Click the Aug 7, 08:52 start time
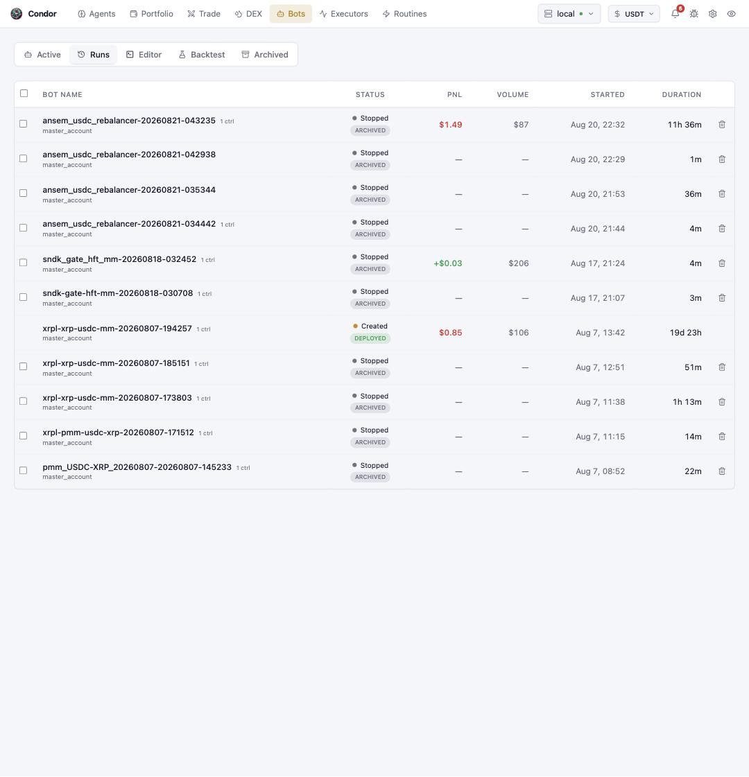 601,472
